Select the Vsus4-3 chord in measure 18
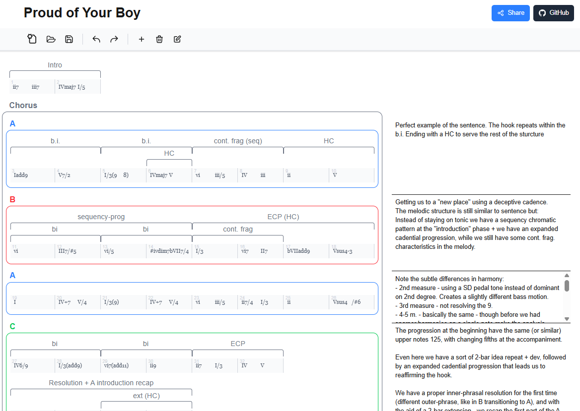Image resolution: width=580 pixels, height=411 pixels. tap(342, 251)
